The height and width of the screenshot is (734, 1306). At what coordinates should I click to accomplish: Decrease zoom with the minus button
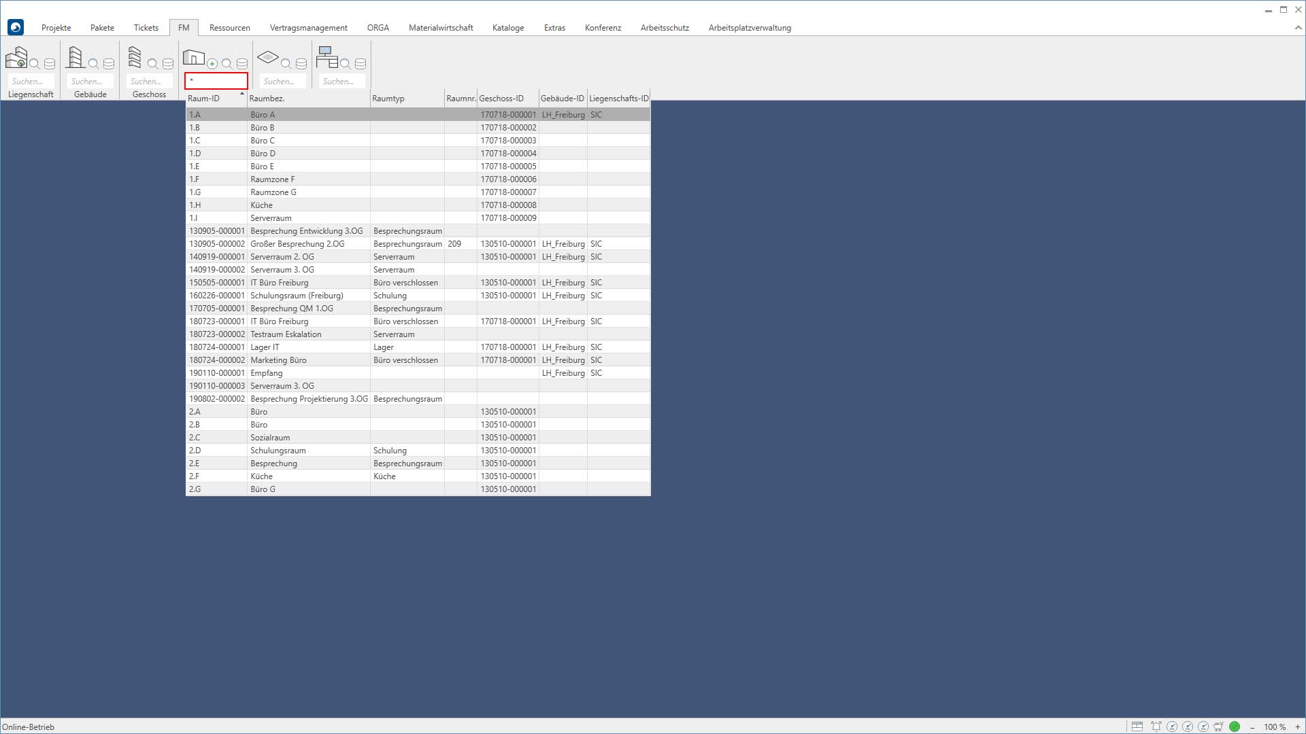click(x=1252, y=727)
